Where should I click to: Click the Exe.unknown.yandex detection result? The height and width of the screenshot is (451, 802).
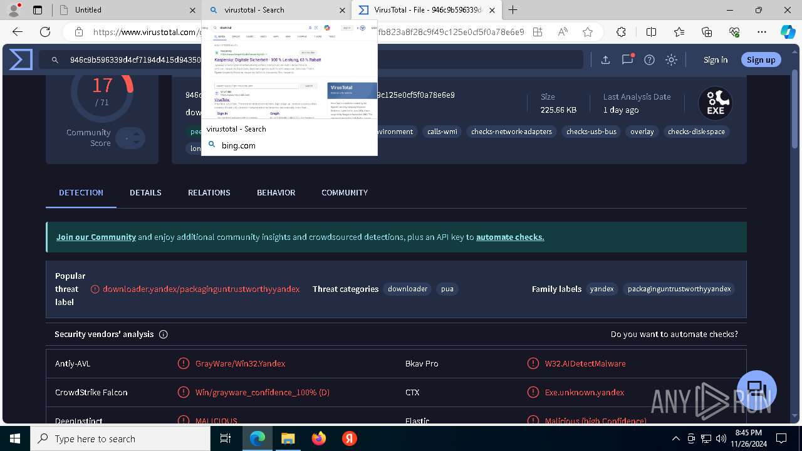[x=585, y=392]
